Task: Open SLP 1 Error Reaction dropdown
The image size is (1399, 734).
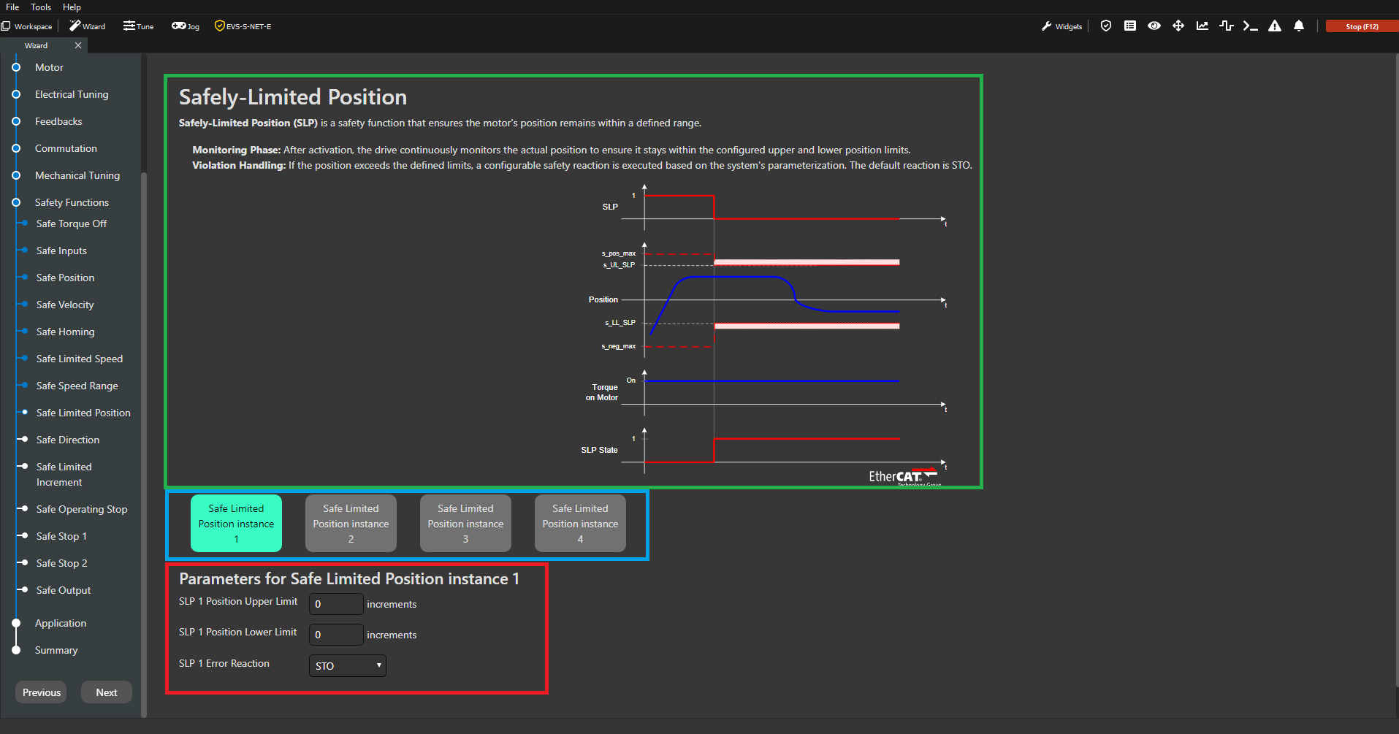Action: (x=348, y=665)
